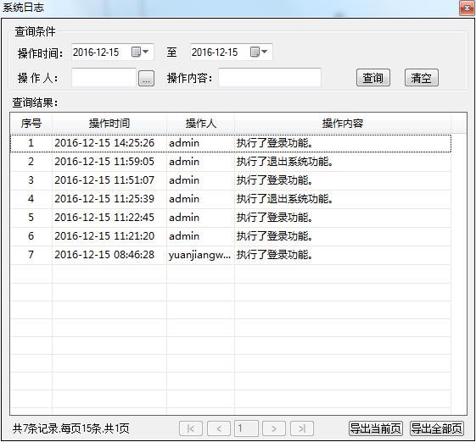Click the record count status text
The image size is (476, 442).
coord(71,428)
